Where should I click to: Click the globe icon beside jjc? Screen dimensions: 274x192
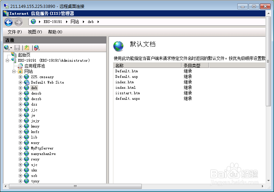pos(27,110)
